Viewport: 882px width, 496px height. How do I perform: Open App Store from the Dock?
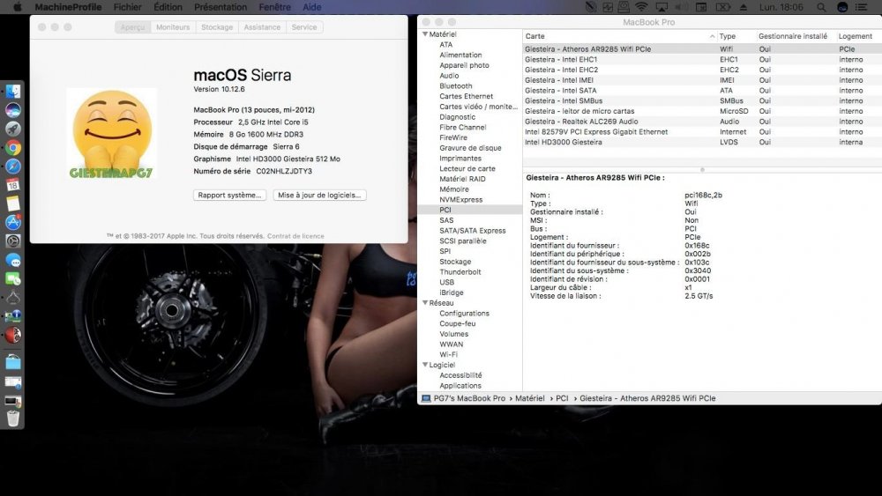coord(13,222)
